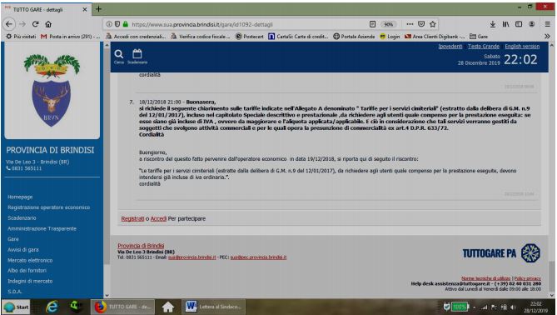Toggle reader view icon in address bar

tap(372, 24)
